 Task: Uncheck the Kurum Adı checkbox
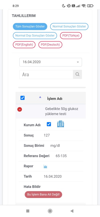click(49, 124)
